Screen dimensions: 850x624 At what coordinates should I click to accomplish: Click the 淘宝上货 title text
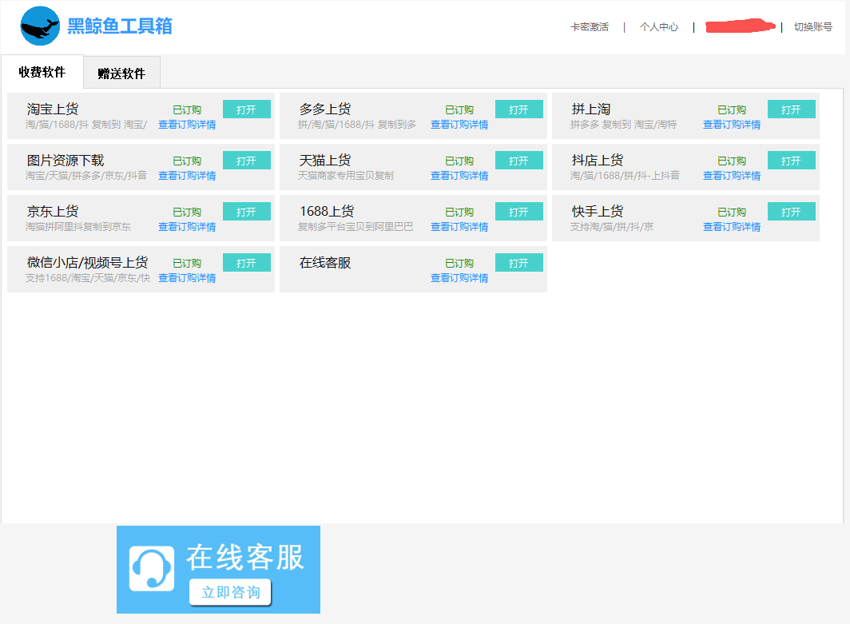[x=53, y=109]
